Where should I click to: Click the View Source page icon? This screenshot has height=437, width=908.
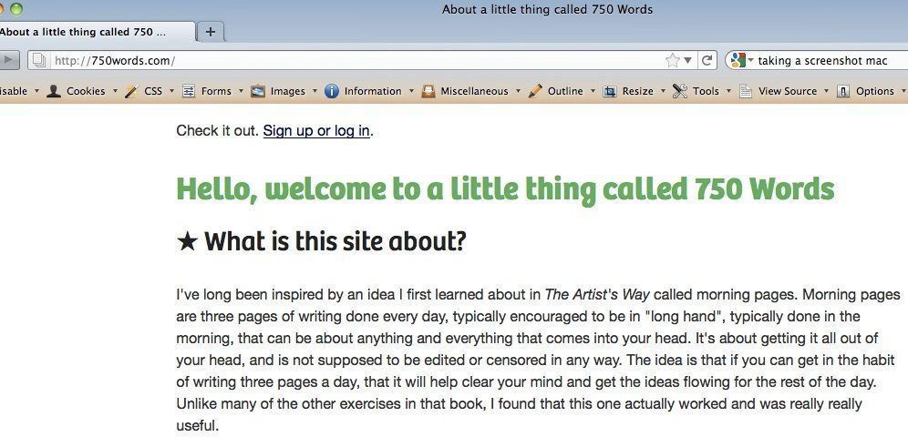(x=746, y=91)
